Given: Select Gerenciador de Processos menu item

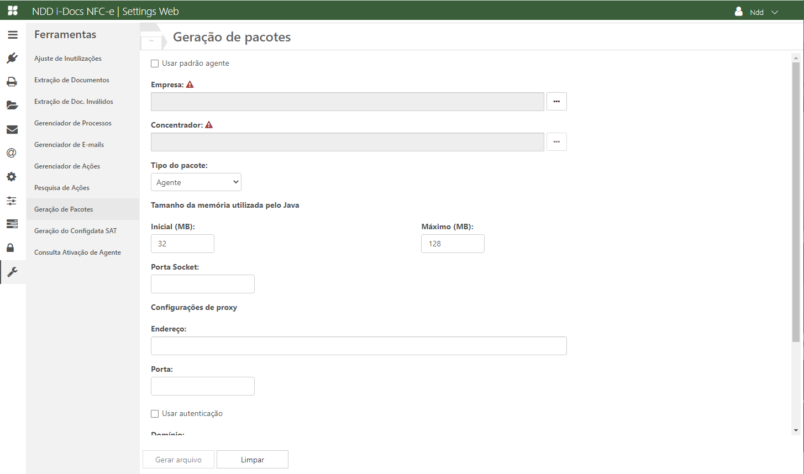Looking at the screenshot, I should click(73, 123).
